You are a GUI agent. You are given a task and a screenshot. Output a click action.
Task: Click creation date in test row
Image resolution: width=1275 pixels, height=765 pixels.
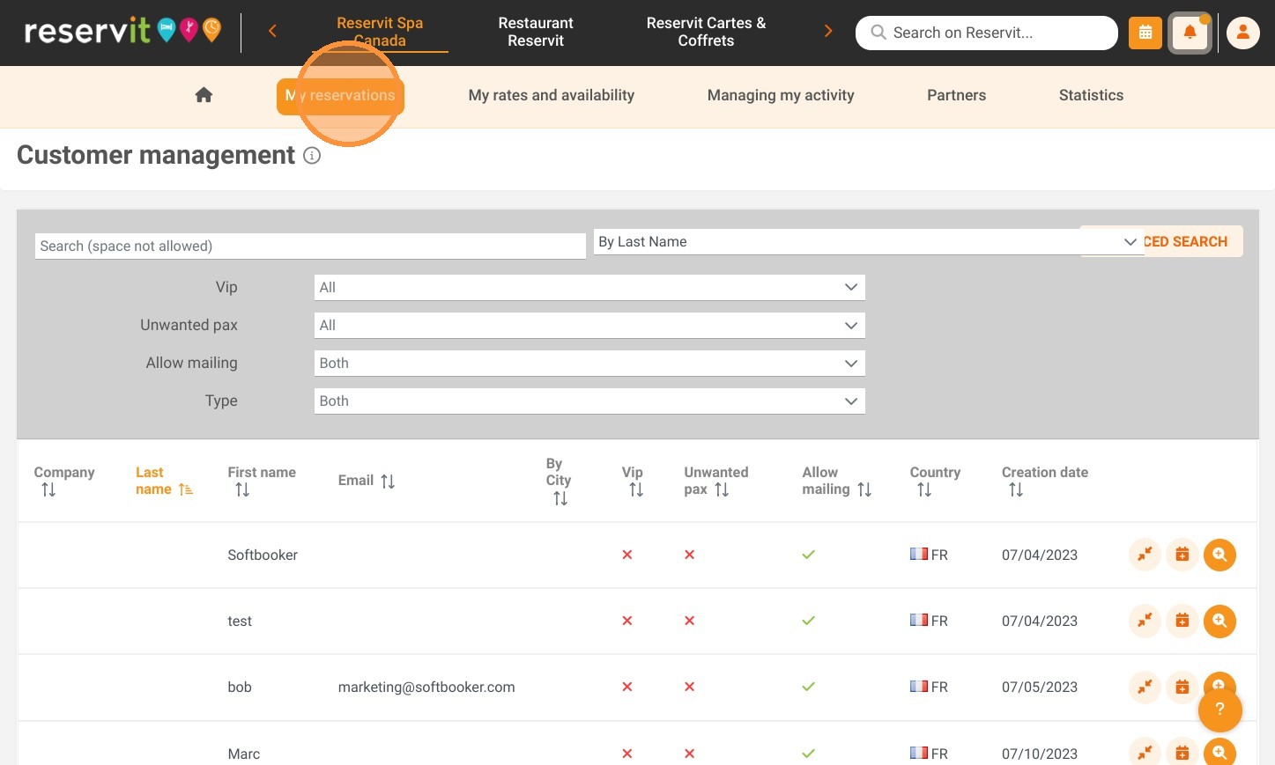point(1040,621)
